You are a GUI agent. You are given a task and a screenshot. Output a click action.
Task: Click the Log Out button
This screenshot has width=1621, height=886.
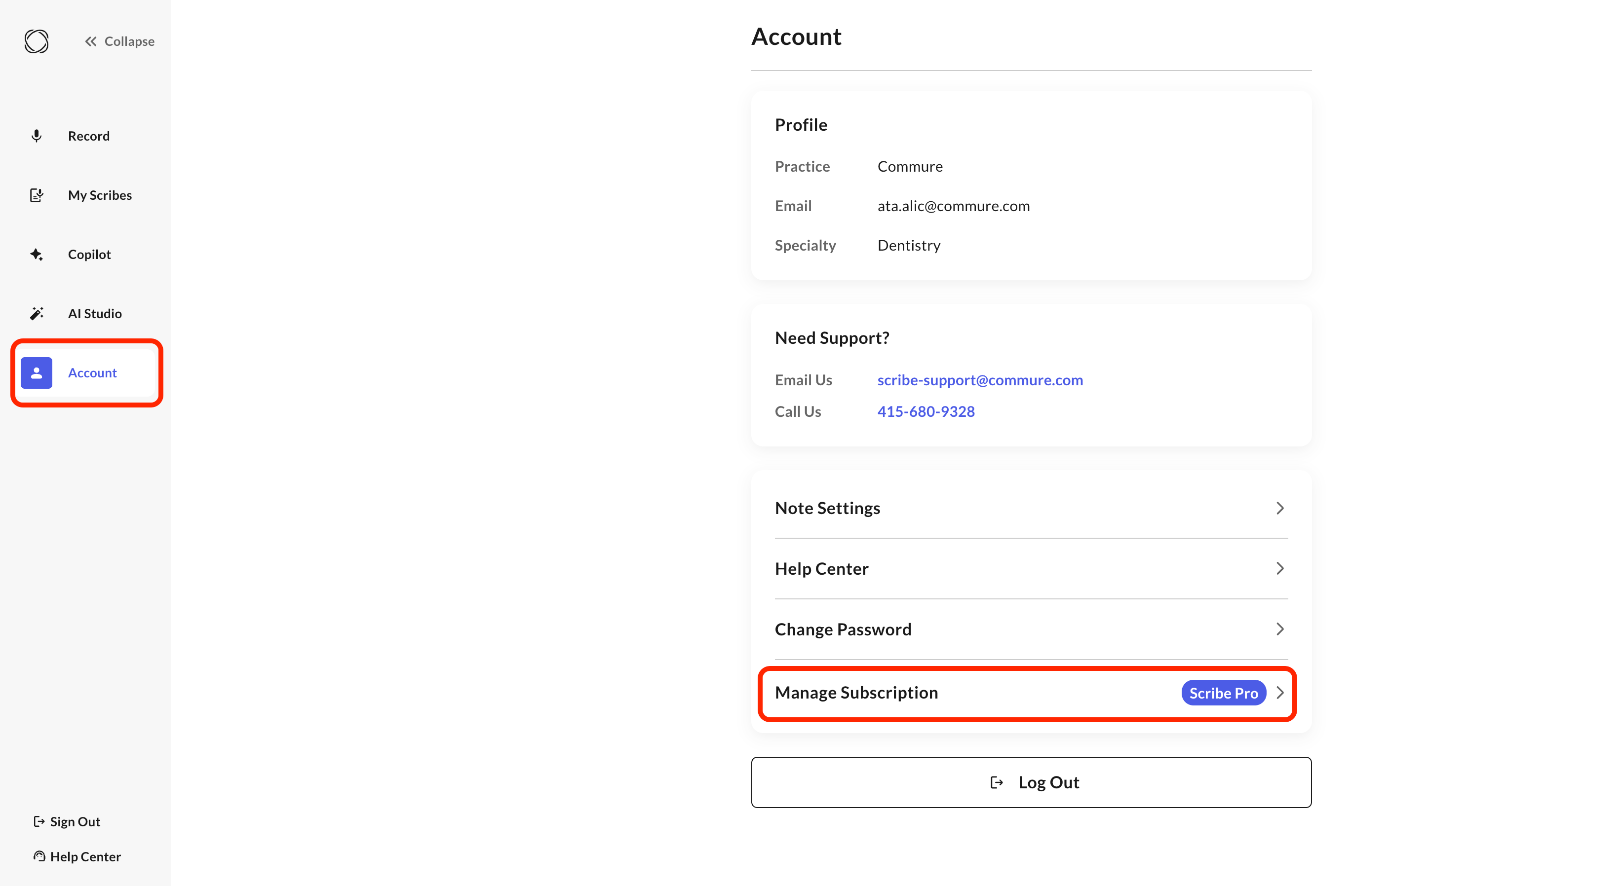(x=1031, y=782)
